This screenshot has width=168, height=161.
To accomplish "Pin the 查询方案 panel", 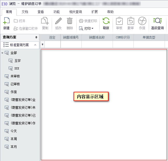I will pyautogui.click(x=36, y=38).
